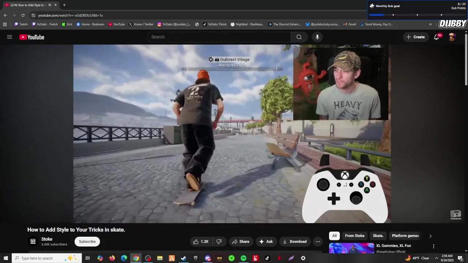
Task: Click the Monthly Sub goal progress bar
Action: [x=417, y=15]
